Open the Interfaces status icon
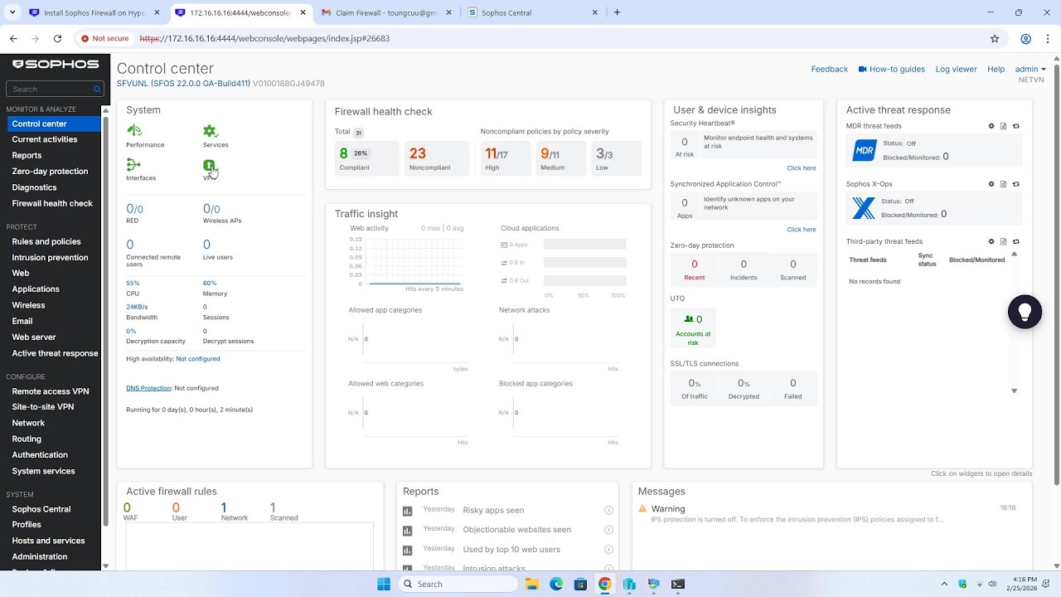 (133, 165)
